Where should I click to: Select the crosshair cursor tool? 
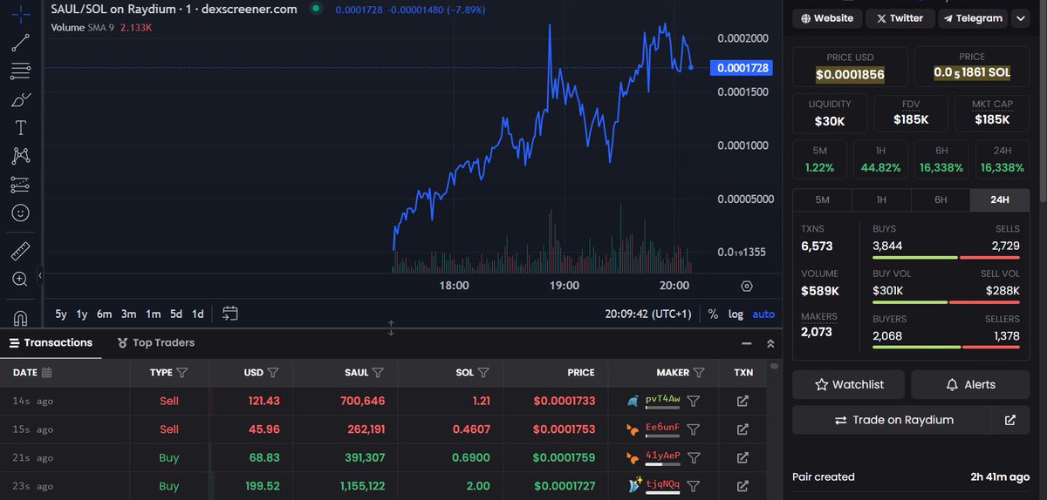[20, 14]
